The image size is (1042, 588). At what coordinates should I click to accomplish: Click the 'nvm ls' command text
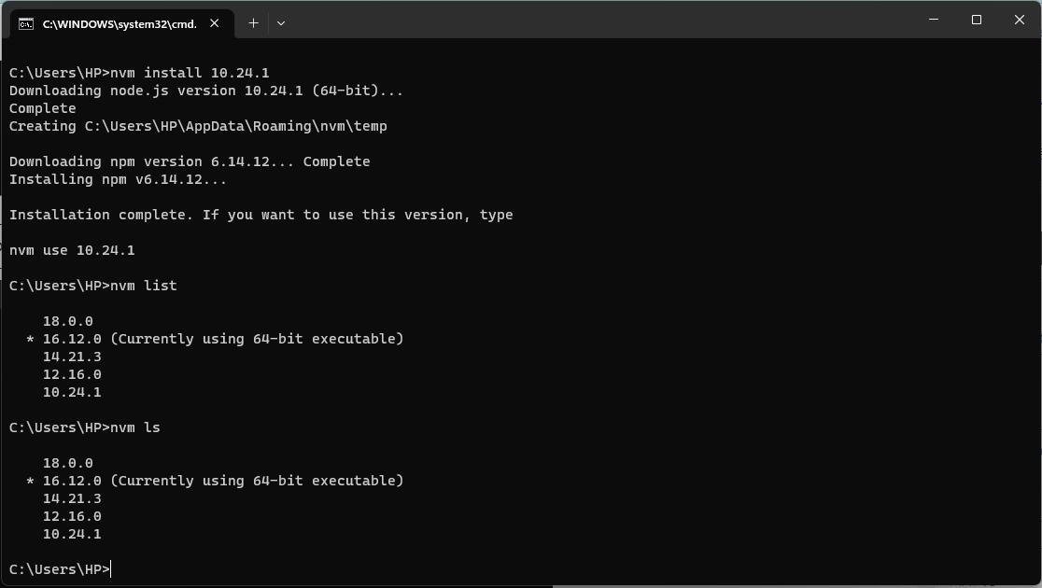(x=134, y=427)
